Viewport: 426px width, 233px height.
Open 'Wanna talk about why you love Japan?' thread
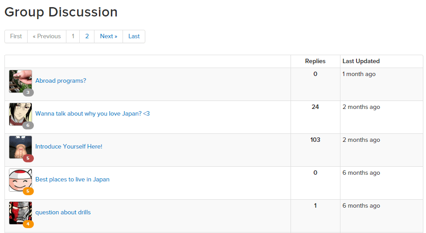pos(92,113)
